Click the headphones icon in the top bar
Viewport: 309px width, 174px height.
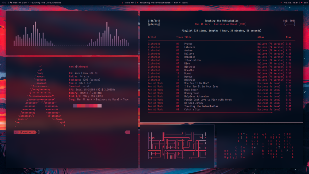pyautogui.click(x=3, y=3)
